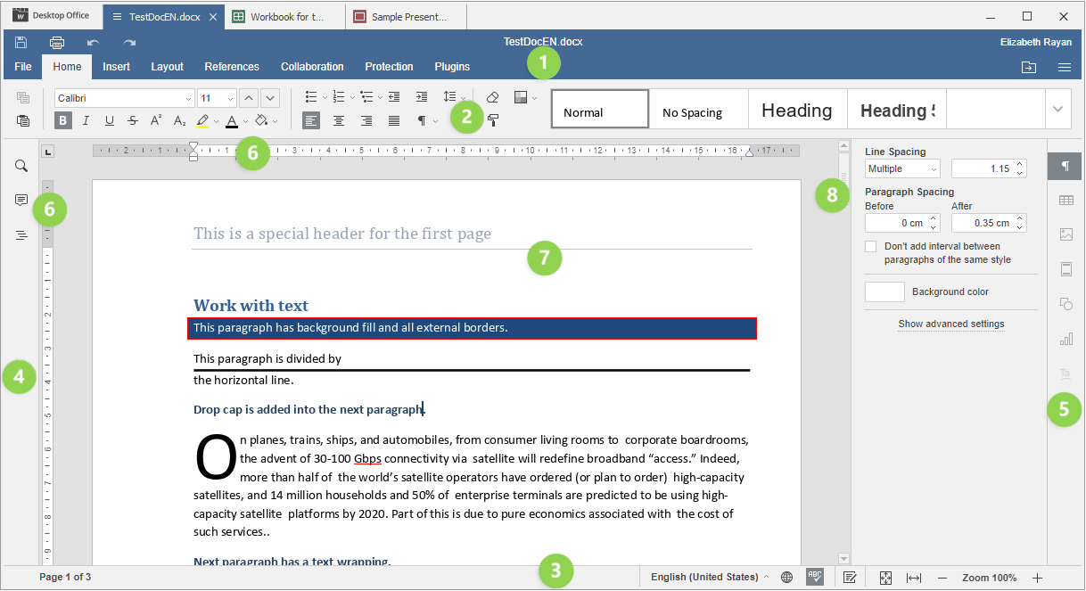Image resolution: width=1086 pixels, height=591 pixels.
Task: Click Fit to page in status bar
Action: [x=885, y=578]
